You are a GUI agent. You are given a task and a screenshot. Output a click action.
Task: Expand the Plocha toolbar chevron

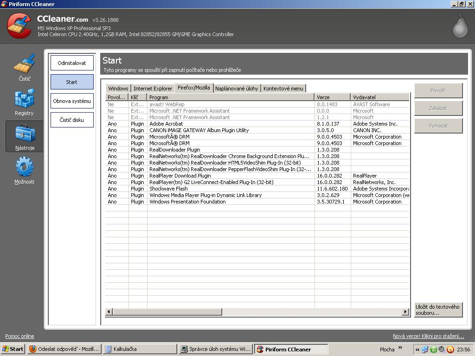coord(400,348)
